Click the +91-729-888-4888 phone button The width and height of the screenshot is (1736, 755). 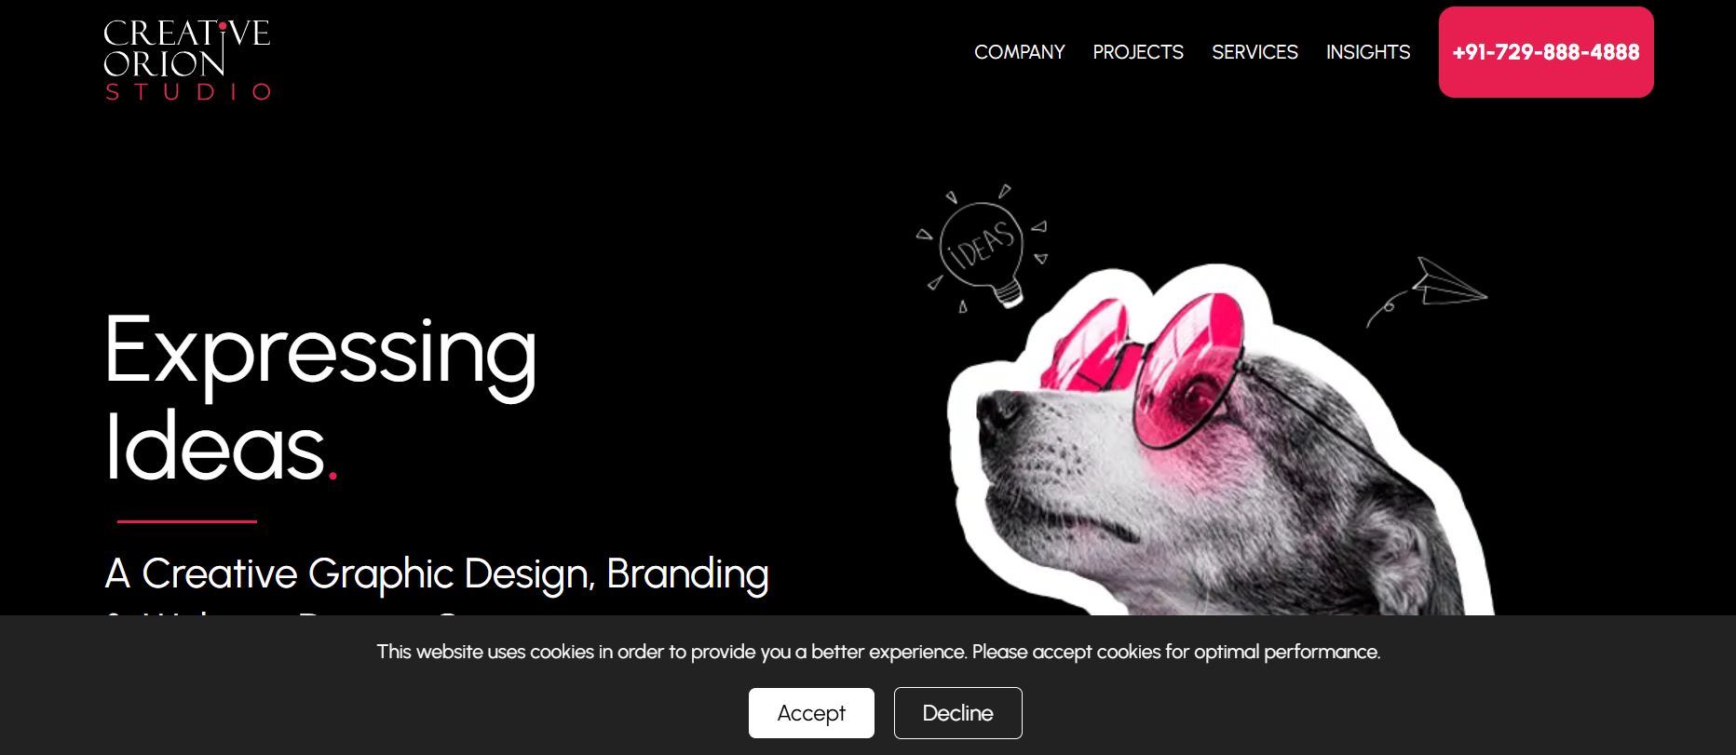[x=1546, y=52]
